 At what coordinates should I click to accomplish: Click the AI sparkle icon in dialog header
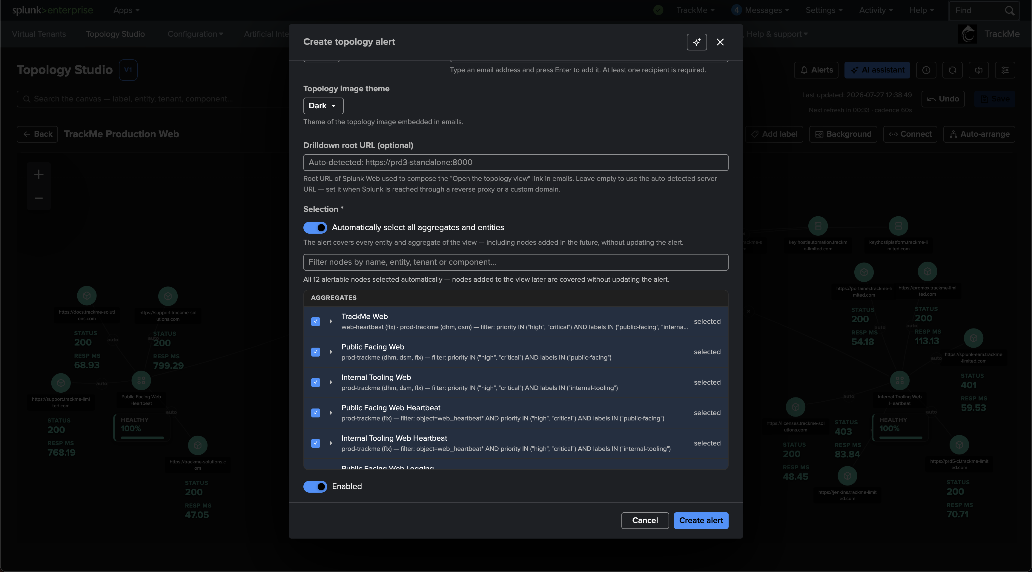tap(697, 42)
